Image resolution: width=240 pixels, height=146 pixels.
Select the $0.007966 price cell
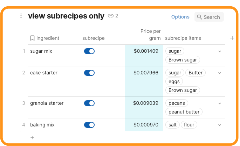pos(146,73)
